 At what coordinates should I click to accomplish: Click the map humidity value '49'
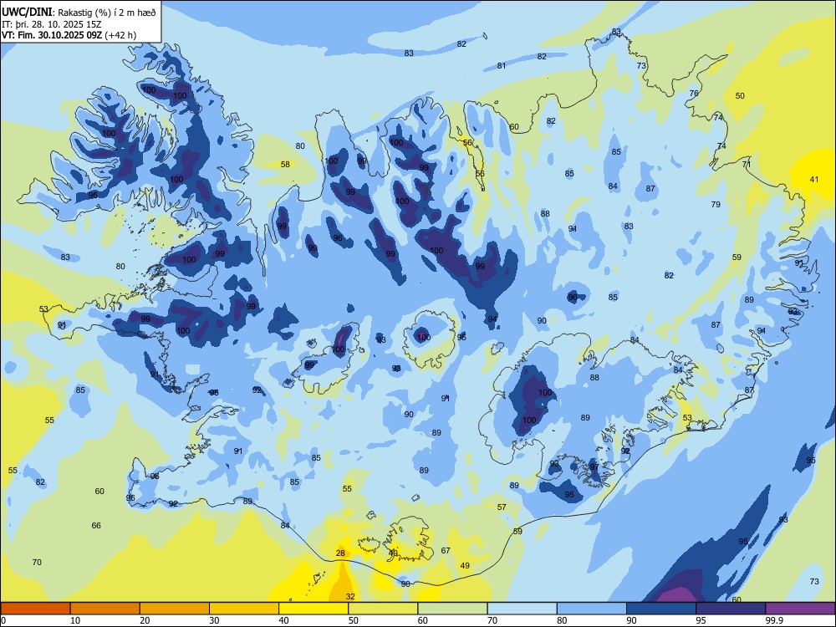[465, 566]
